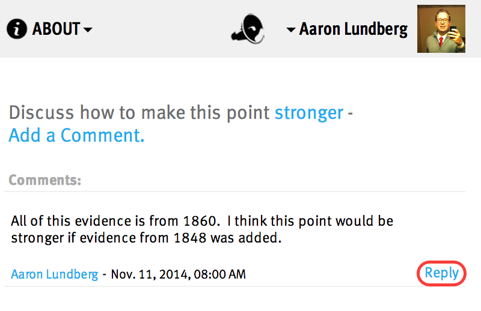Follow the blue "stronger" link
Image resolution: width=481 pixels, height=311 pixels.
click(309, 113)
